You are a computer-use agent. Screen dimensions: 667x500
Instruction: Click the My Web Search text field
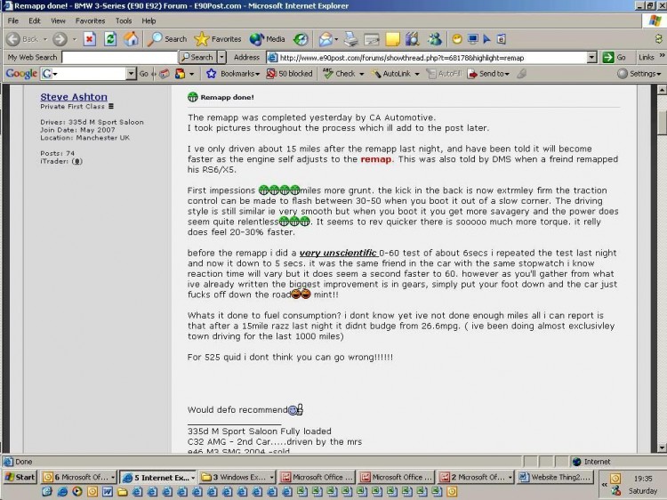(x=119, y=57)
